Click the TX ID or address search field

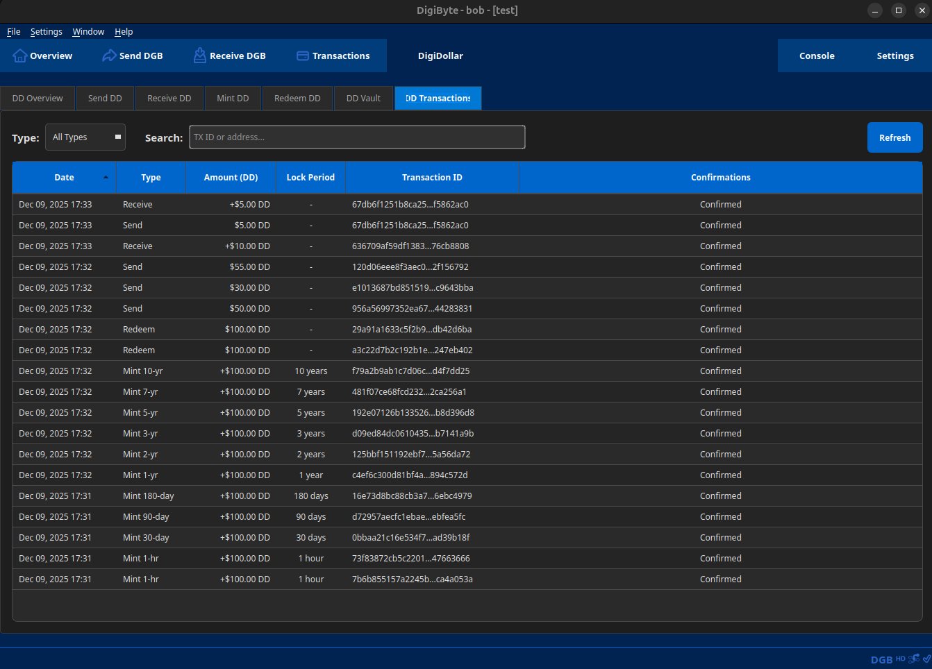click(357, 137)
